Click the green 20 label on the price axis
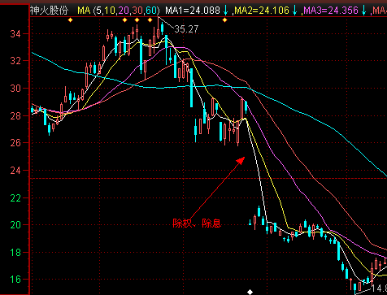 click(x=15, y=224)
